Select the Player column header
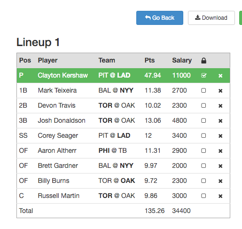 [x=47, y=60]
